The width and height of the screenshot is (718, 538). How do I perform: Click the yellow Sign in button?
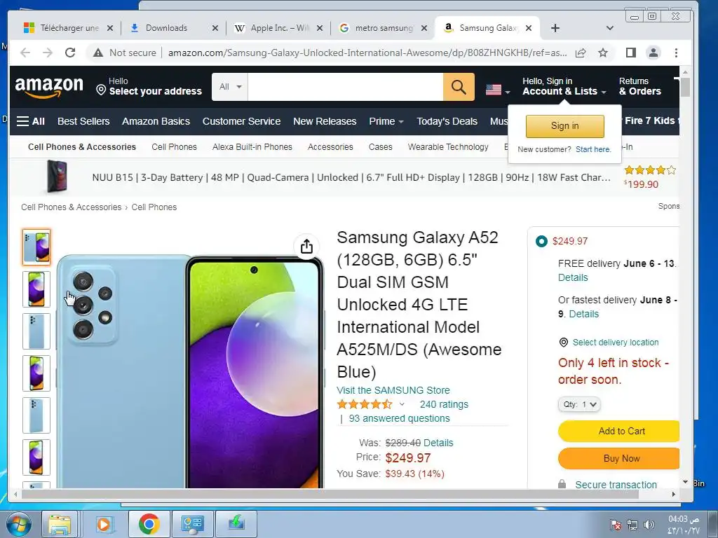pyautogui.click(x=564, y=126)
